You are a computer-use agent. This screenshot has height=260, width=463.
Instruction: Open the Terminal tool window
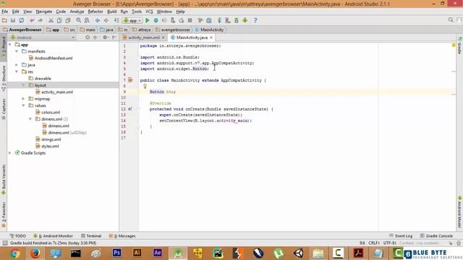(91, 236)
